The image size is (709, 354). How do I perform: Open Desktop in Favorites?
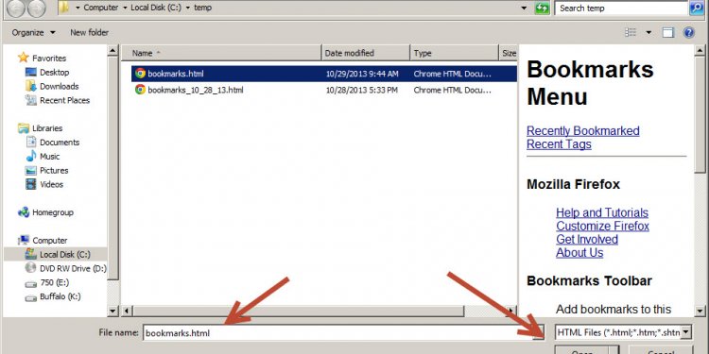point(54,73)
